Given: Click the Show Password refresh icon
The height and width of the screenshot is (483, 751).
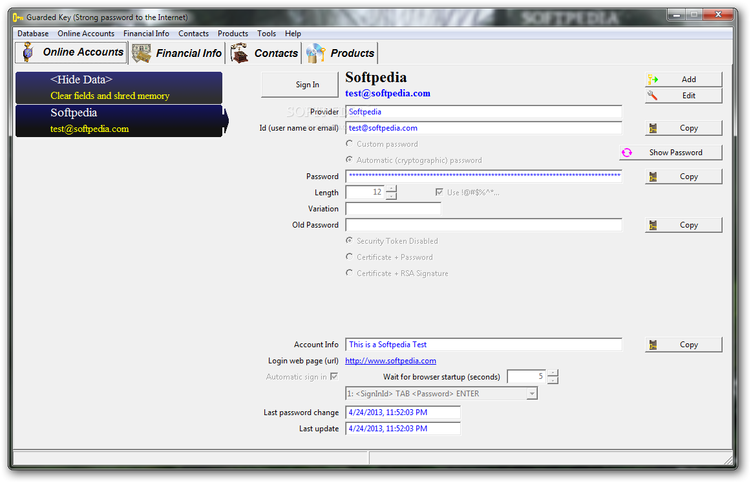Looking at the screenshot, I should coord(627,153).
